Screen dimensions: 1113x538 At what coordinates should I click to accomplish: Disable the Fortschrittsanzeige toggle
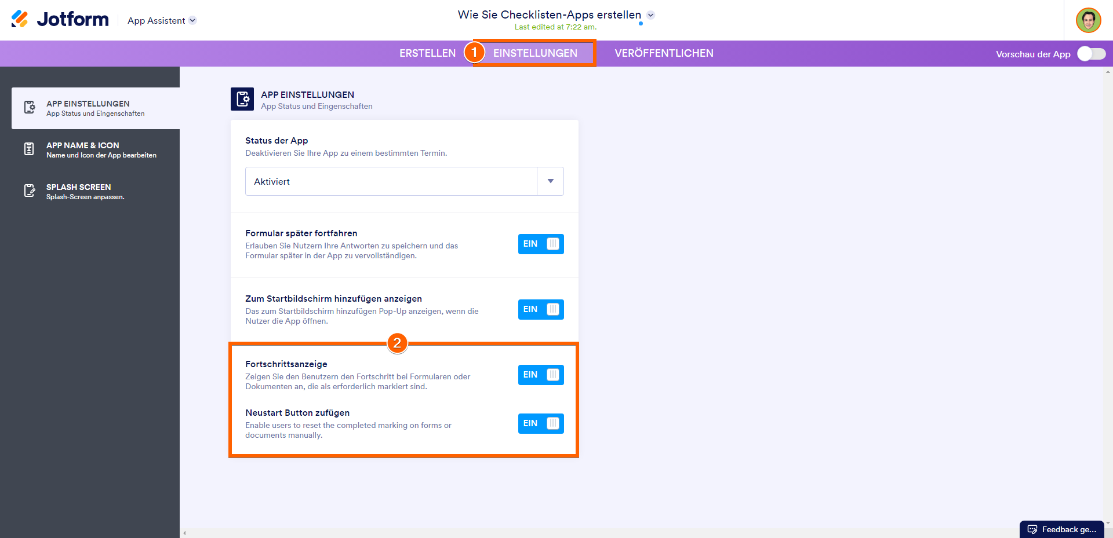540,375
